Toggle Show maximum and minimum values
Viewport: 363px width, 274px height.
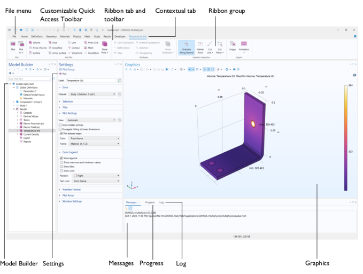pyautogui.click(x=61, y=162)
